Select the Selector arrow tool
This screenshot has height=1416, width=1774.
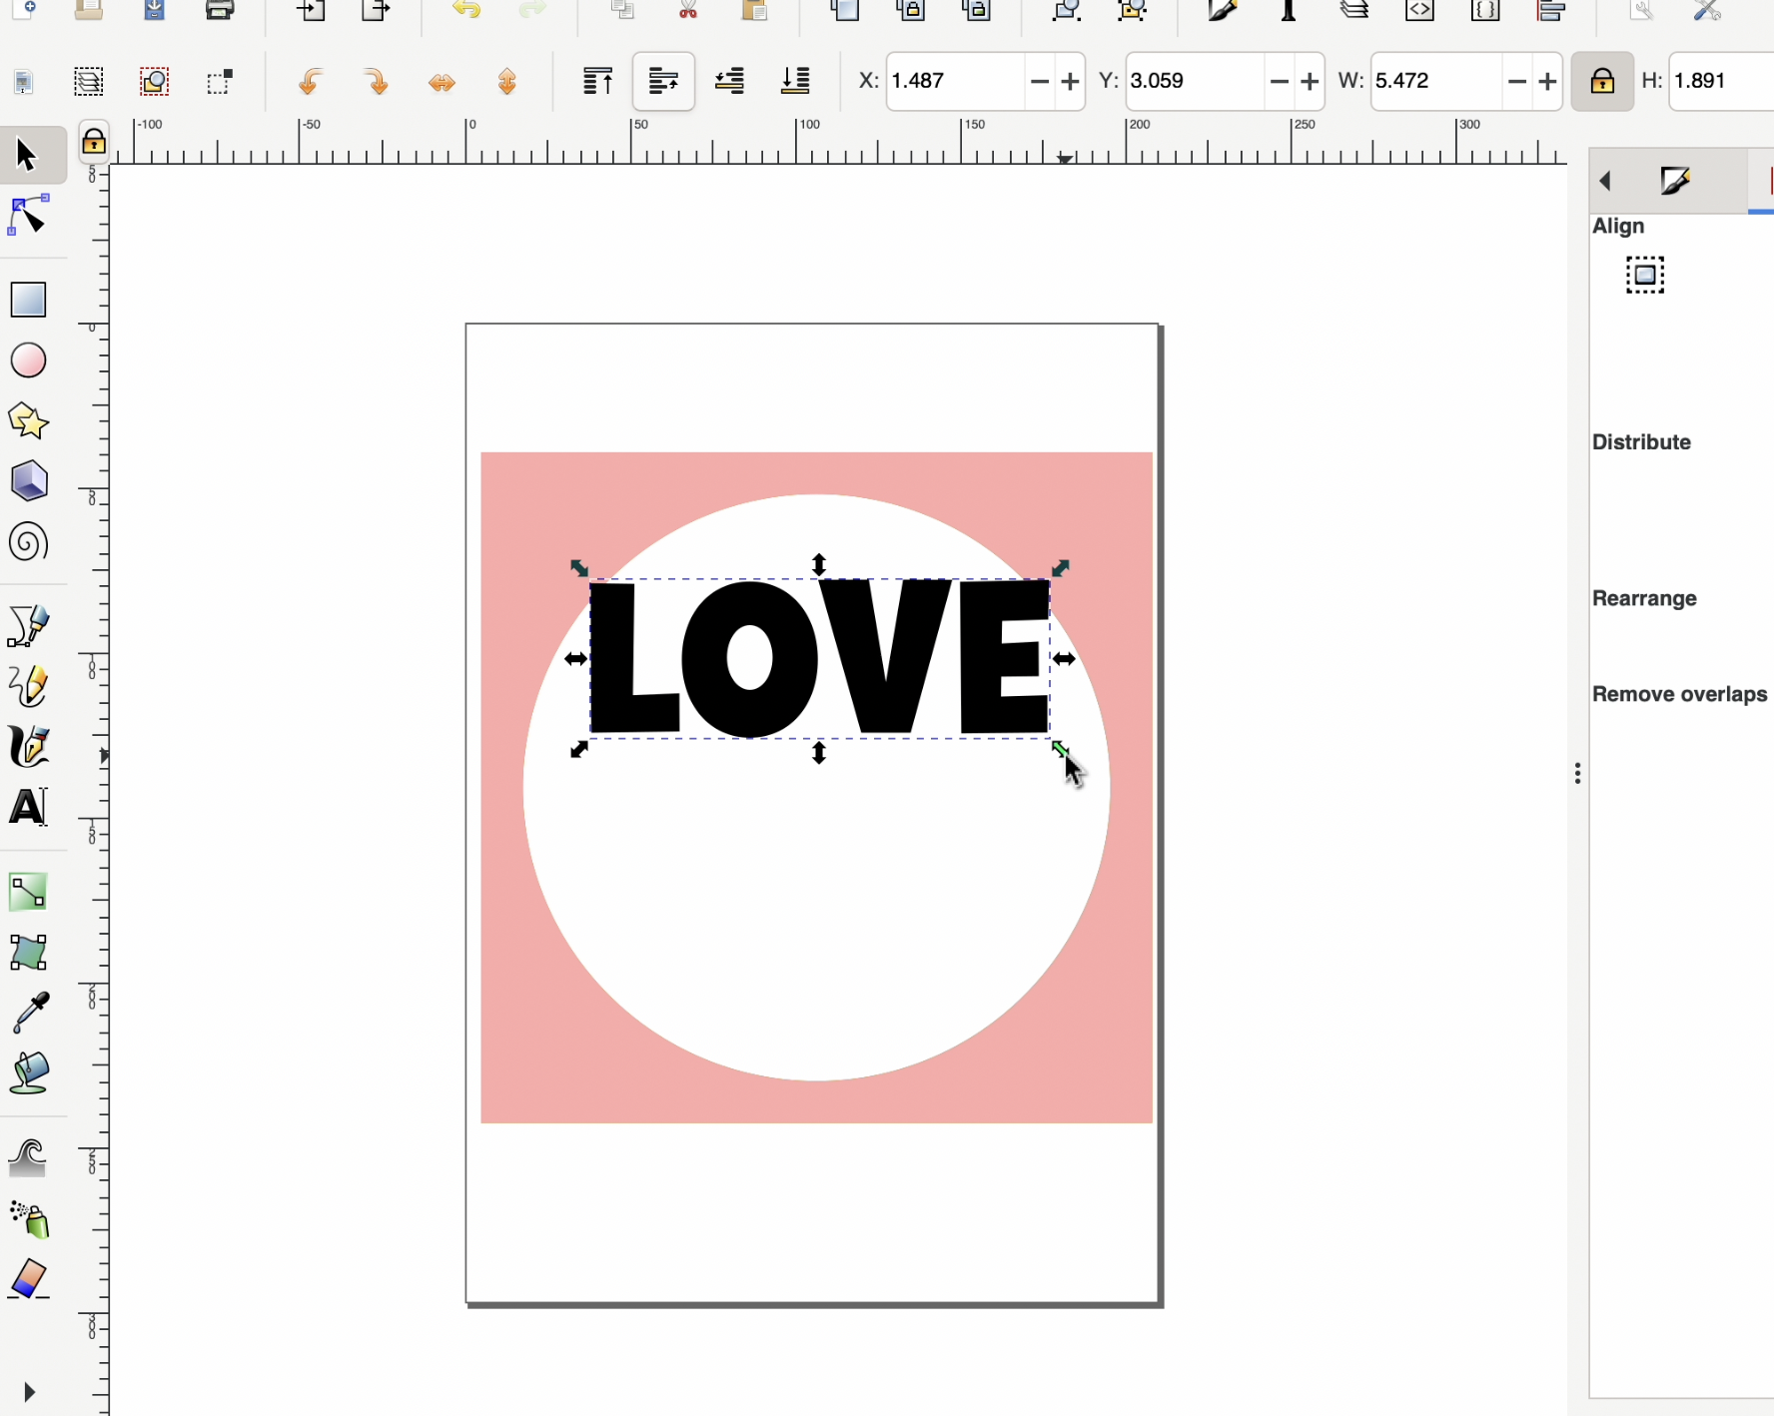(27, 155)
